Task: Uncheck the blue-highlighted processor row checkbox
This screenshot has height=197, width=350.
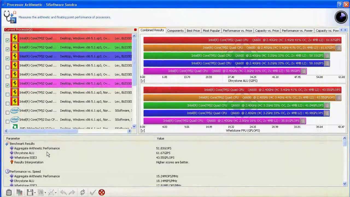Action: 7,58
